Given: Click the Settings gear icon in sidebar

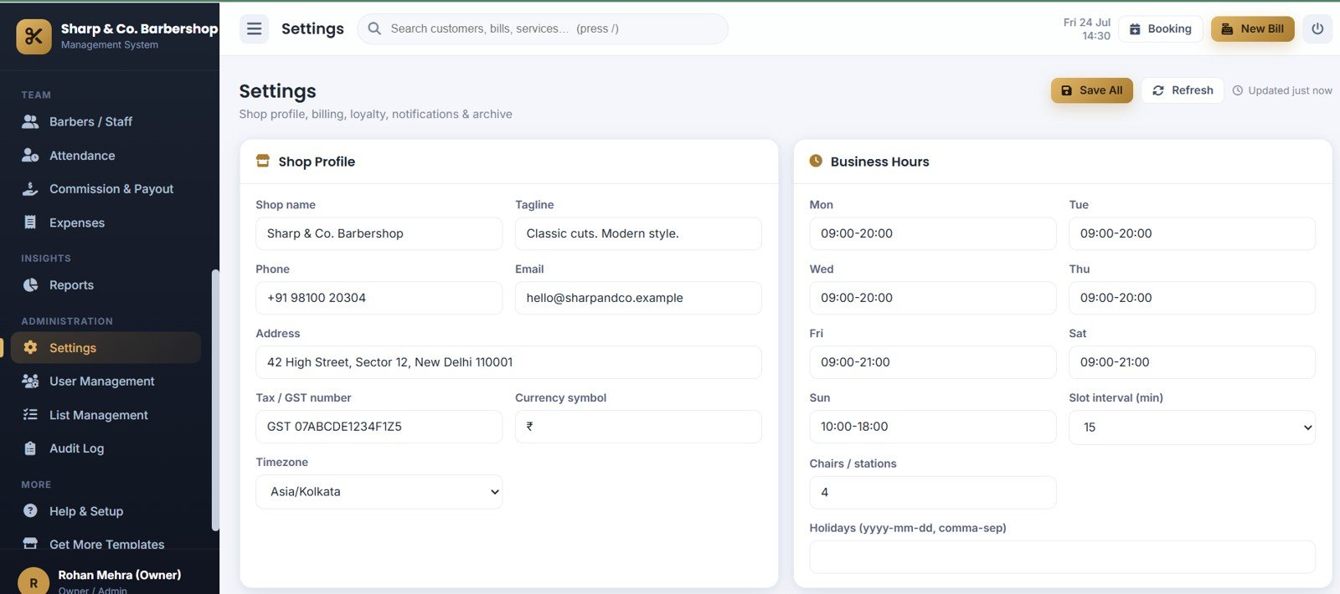Looking at the screenshot, I should click(x=30, y=348).
